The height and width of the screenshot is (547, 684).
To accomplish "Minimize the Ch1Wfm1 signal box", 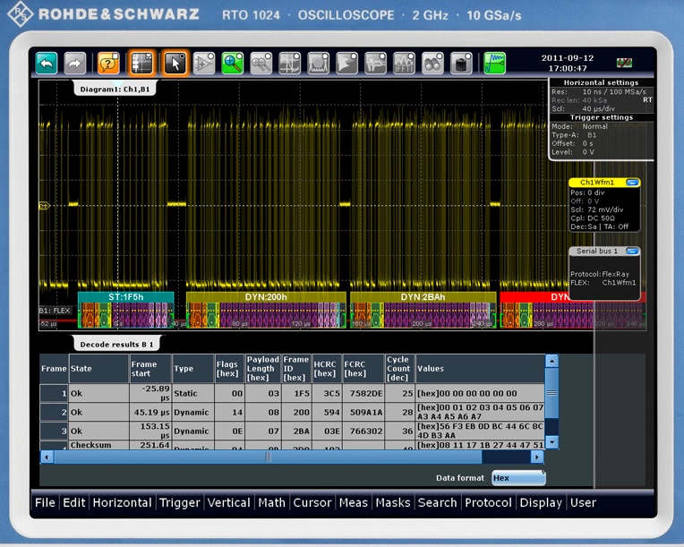I will [633, 183].
